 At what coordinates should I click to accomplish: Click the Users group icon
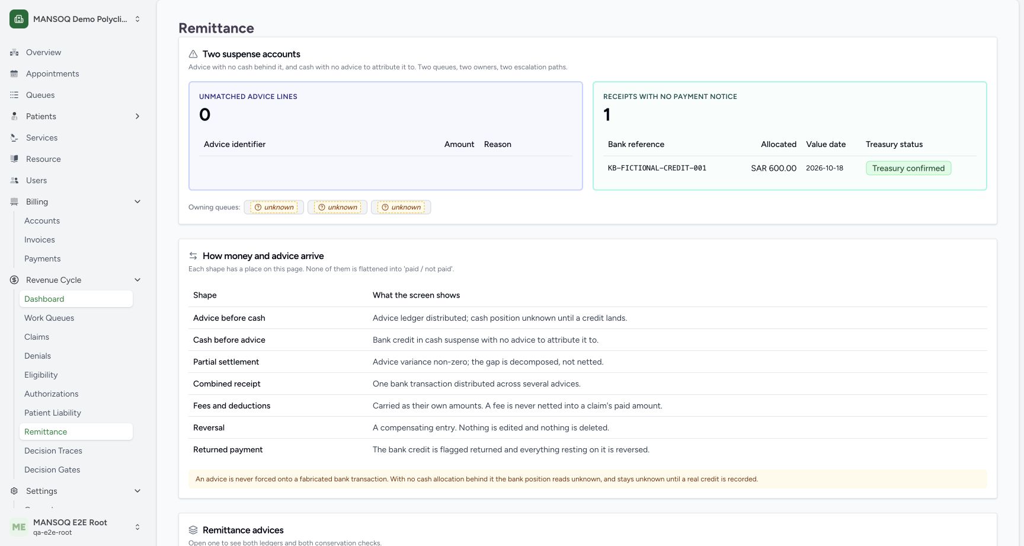[14, 180]
